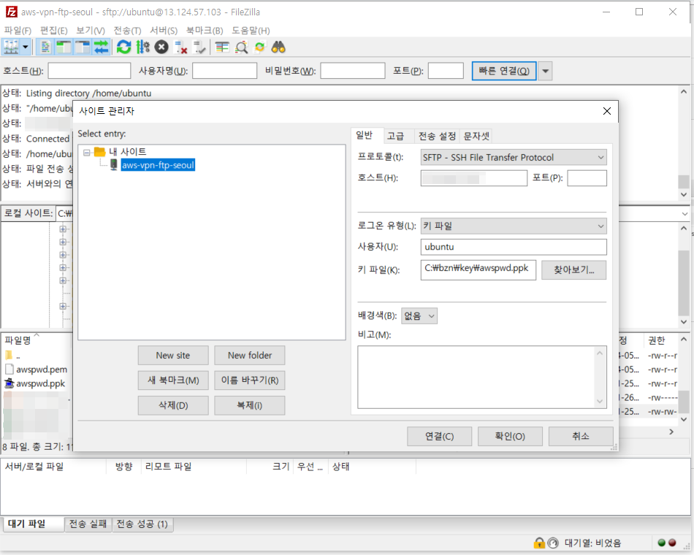694x555 pixels.
Task: Open the 북마크(B) menu
Action: pos(205,31)
